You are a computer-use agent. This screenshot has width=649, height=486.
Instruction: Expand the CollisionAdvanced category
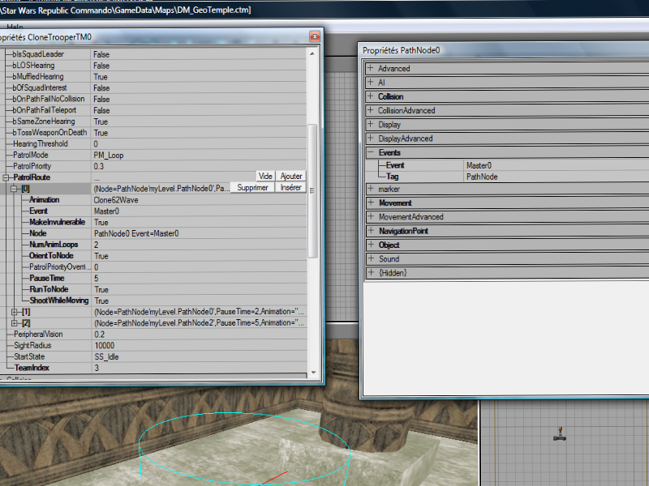(x=371, y=110)
